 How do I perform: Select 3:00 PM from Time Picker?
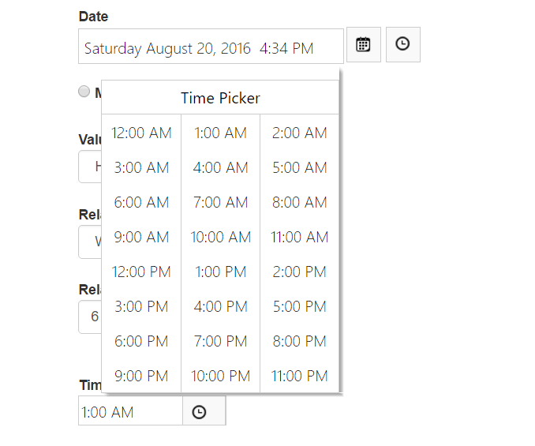click(141, 306)
